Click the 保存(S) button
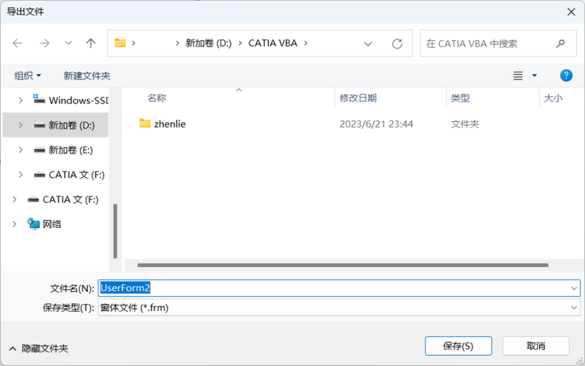The width and height of the screenshot is (585, 366). [x=458, y=346]
